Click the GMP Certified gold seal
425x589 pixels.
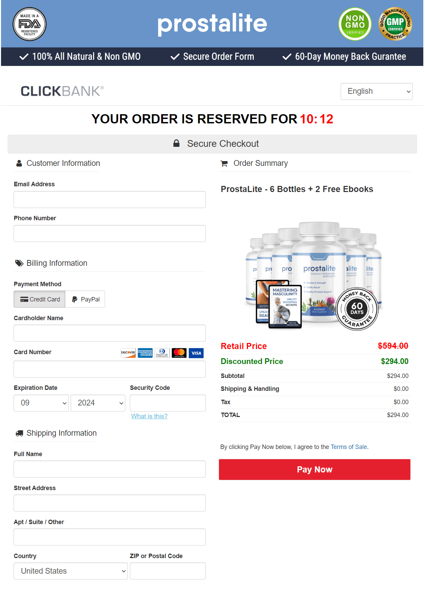click(395, 24)
